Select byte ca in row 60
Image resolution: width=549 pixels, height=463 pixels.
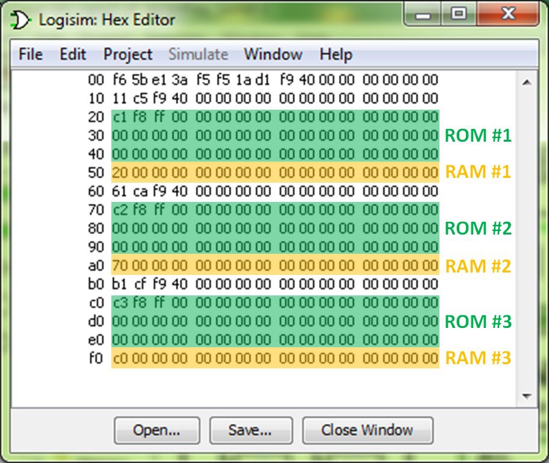(x=140, y=191)
